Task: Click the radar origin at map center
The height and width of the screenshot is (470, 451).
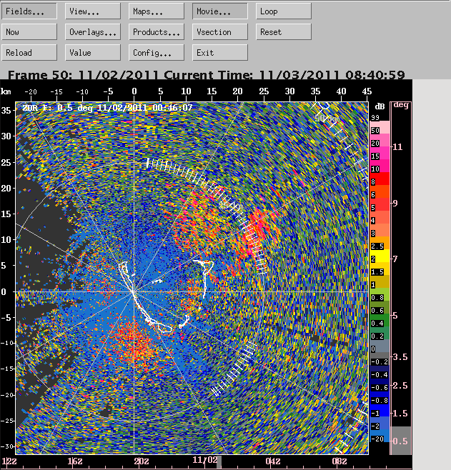Action: tap(134, 291)
